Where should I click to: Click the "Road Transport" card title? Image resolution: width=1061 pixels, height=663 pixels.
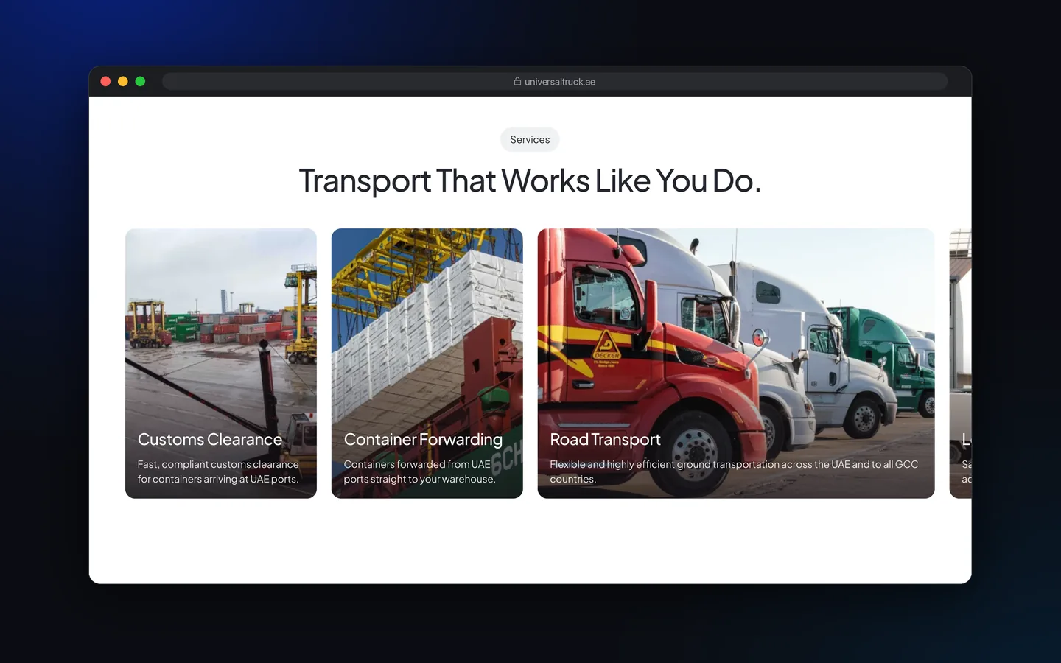[x=606, y=440]
